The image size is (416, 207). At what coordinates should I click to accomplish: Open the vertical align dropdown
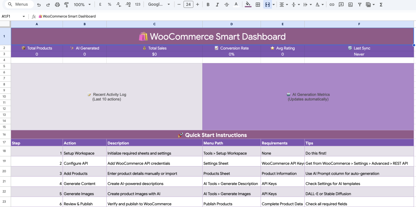295,5
